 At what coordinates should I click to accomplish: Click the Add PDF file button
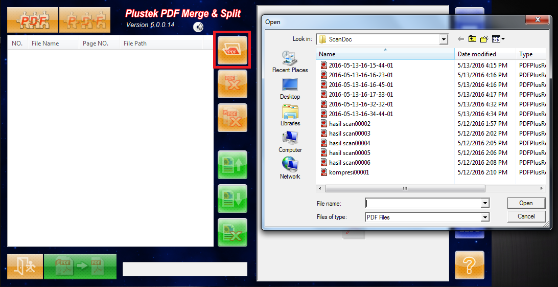[232, 50]
